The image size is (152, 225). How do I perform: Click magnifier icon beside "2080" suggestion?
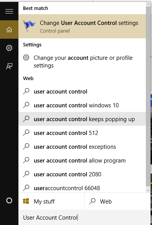click(26, 174)
